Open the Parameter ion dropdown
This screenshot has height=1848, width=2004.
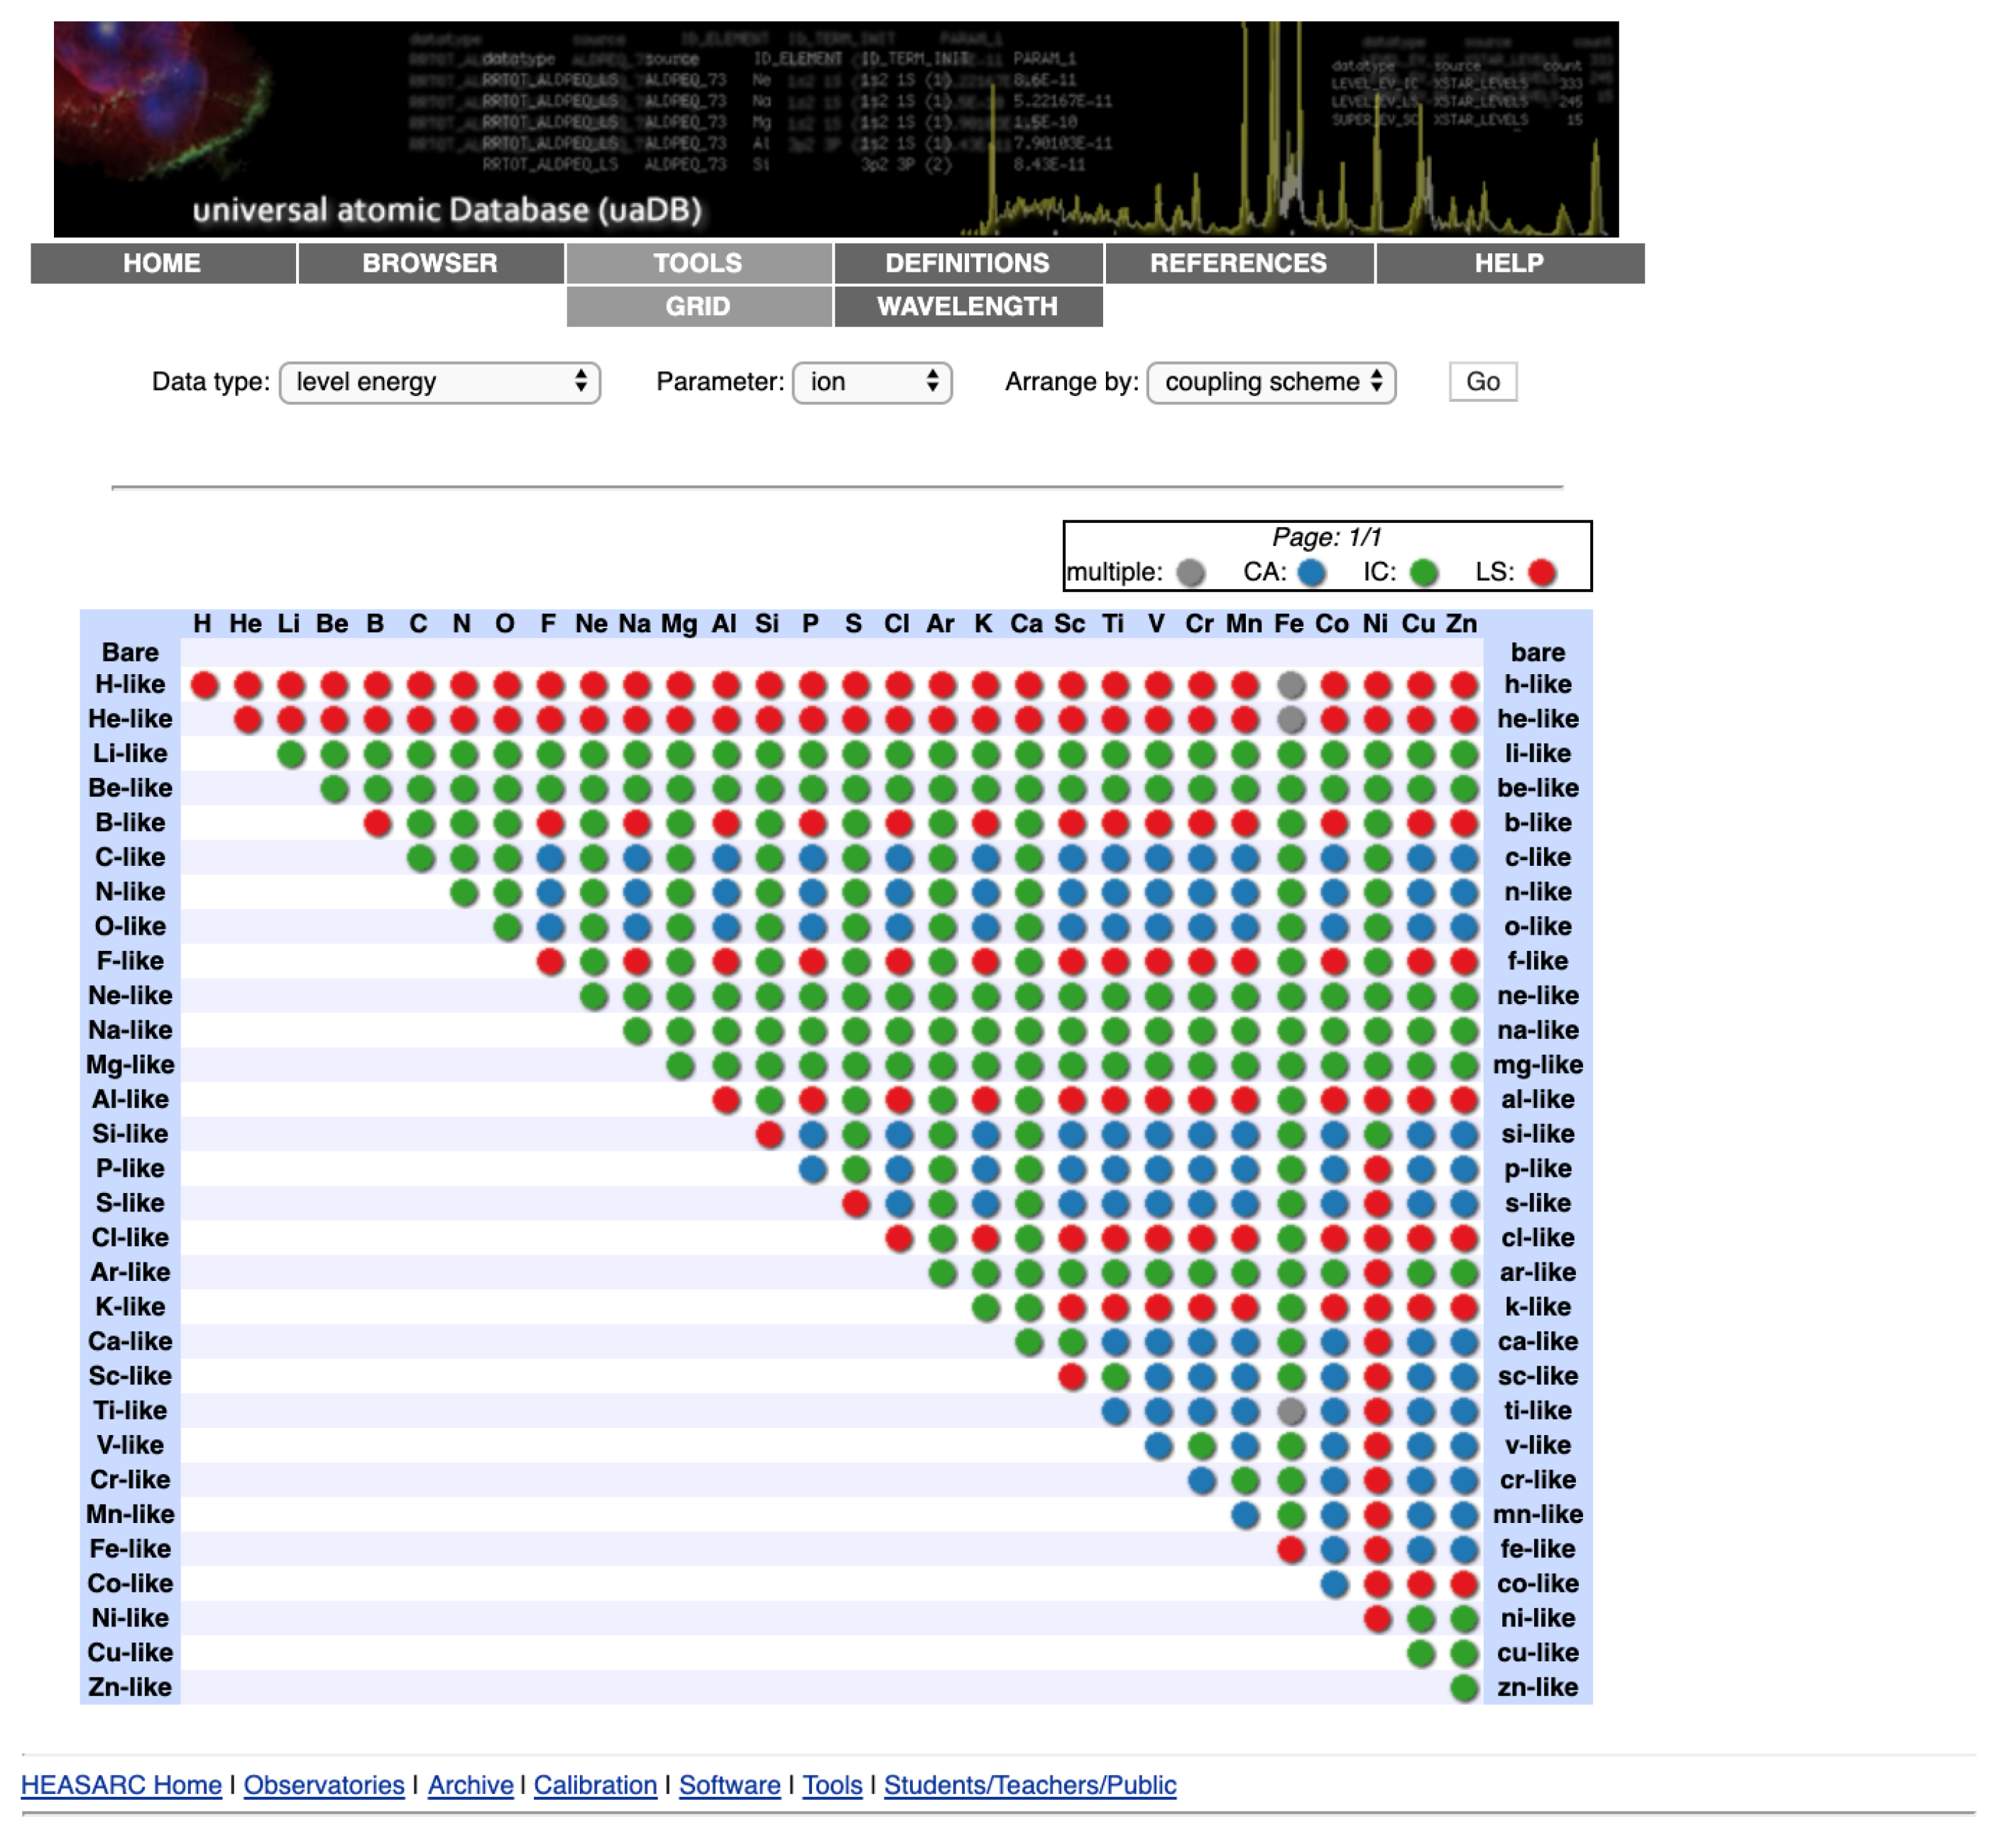pos(872,382)
